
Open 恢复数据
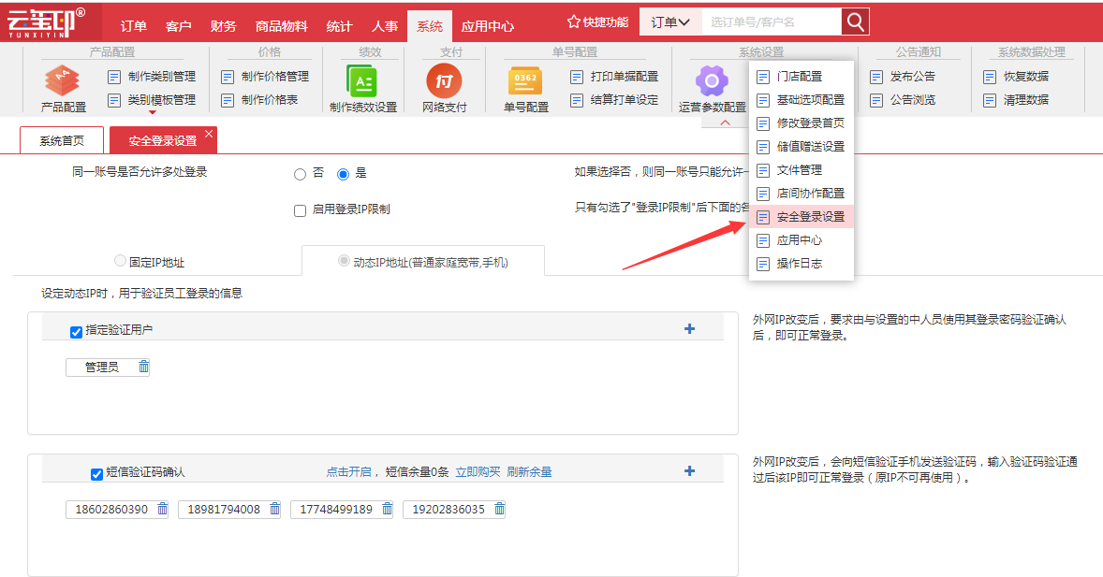pyautogui.click(x=1016, y=77)
